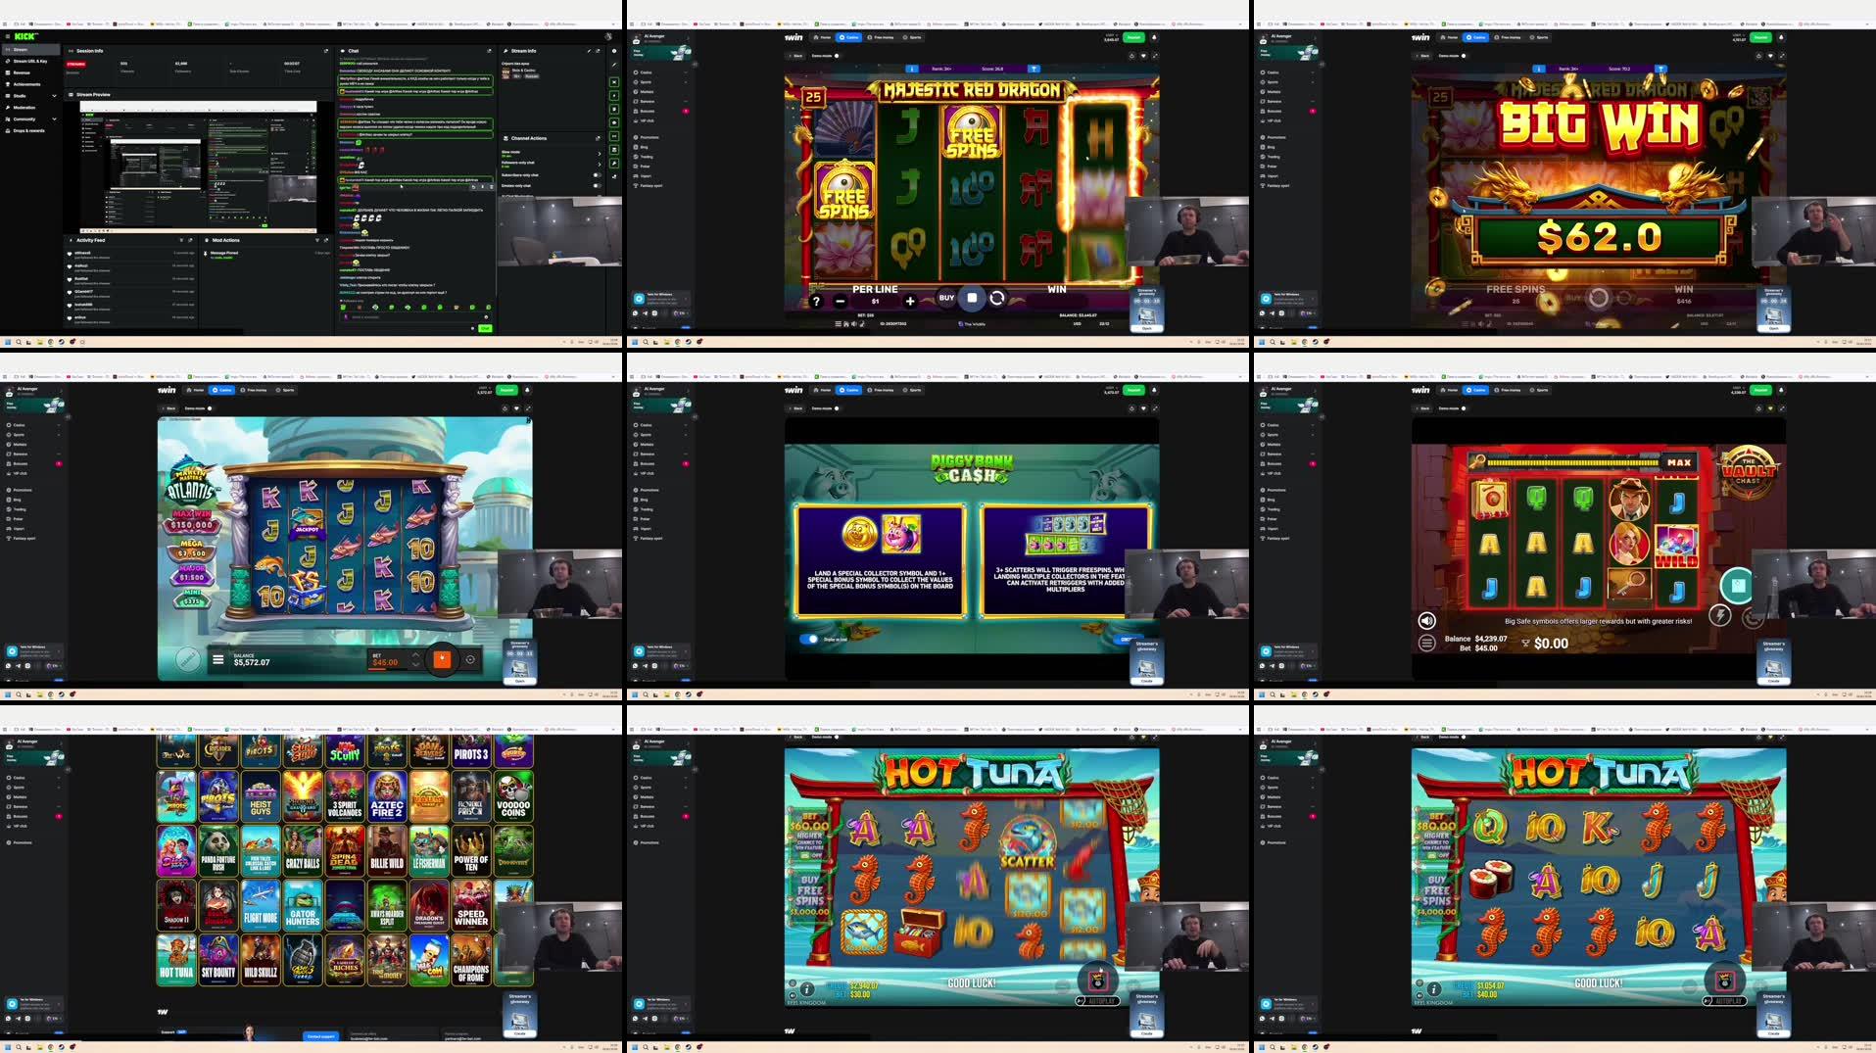
Task: Expand Sports in sidebar beside Atlantis slot
Action: tap(58, 435)
